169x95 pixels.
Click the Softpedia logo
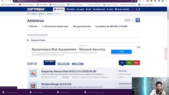(36, 9)
